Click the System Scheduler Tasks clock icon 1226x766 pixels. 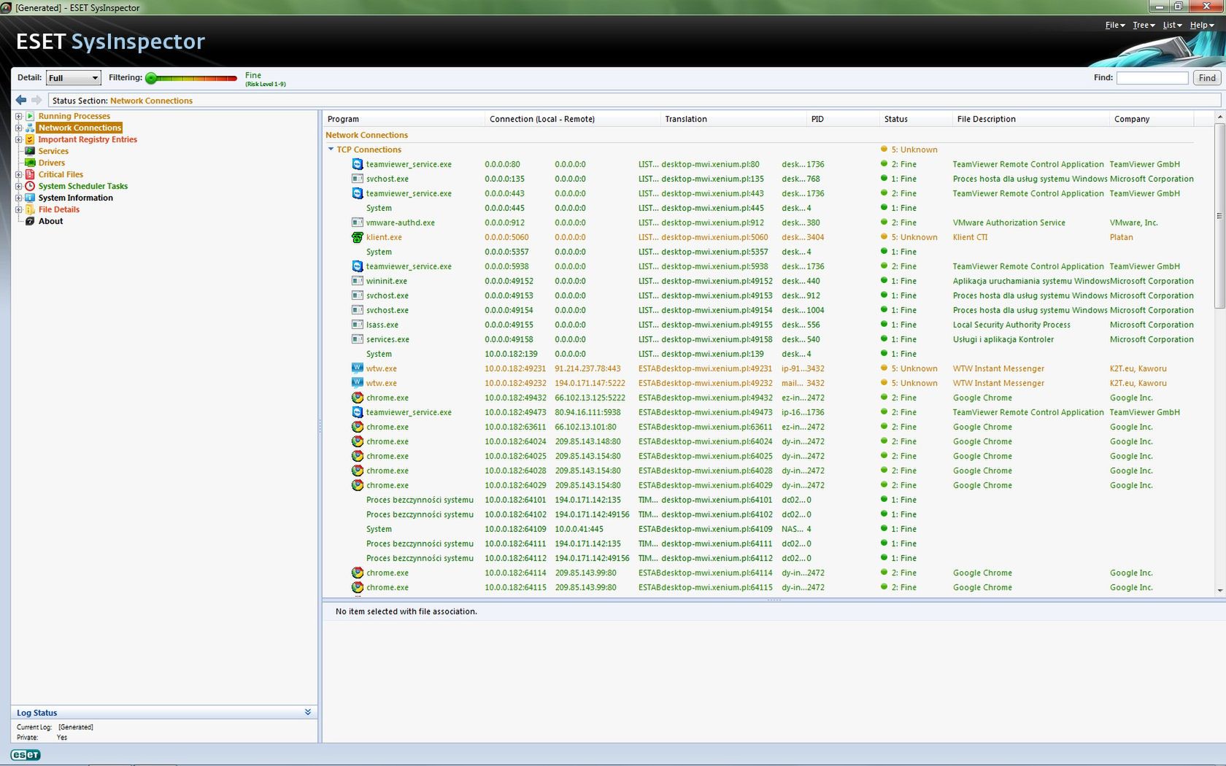tap(30, 186)
